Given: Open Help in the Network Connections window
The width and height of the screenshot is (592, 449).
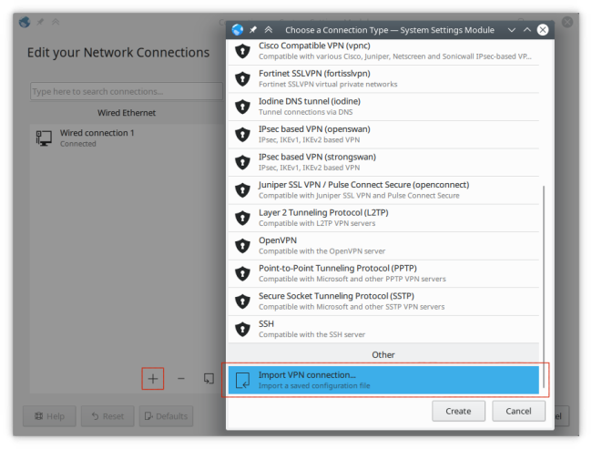Looking at the screenshot, I should (x=49, y=416).
